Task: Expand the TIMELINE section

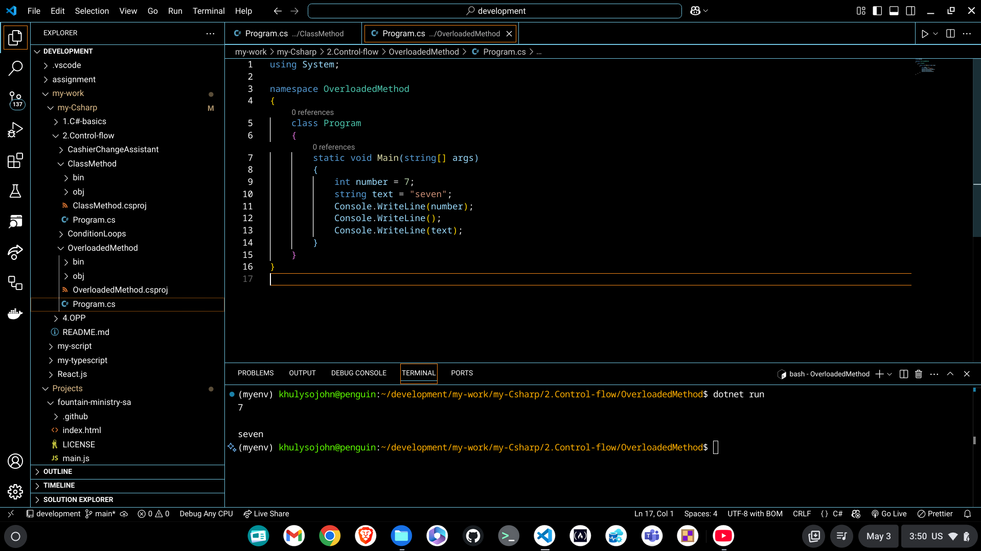Action: [x=128, y=485]
